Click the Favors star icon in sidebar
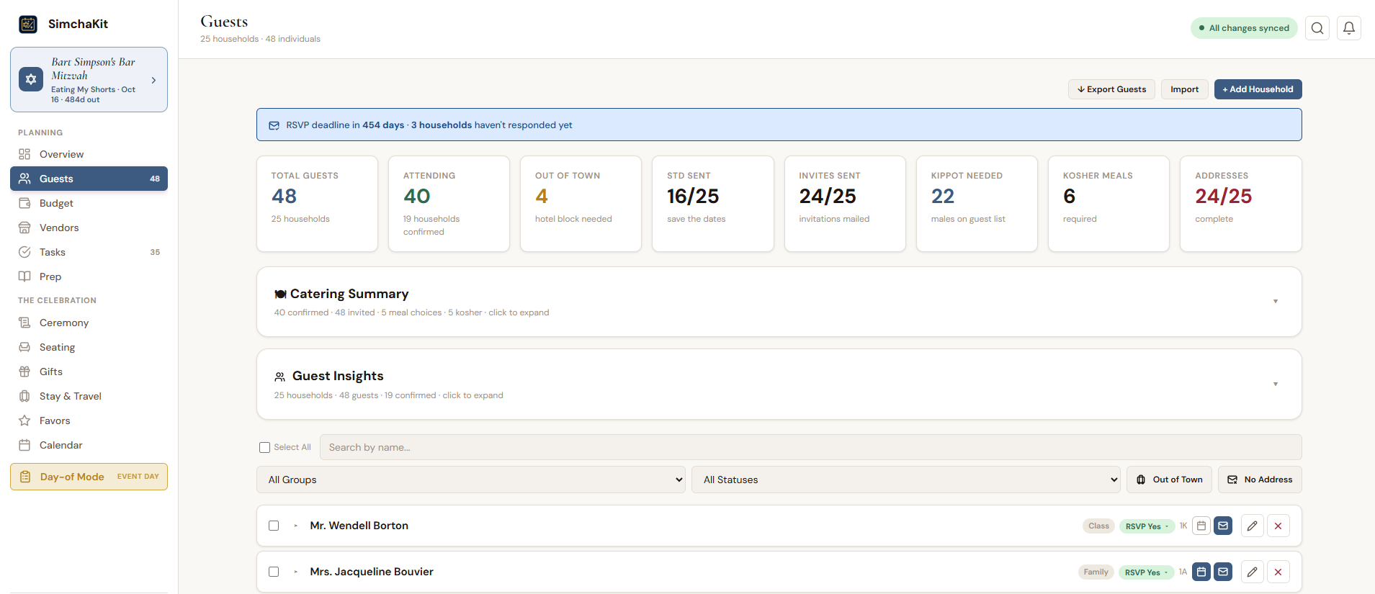This screenshot has width=1375, height=594. [x=24, y=420]
